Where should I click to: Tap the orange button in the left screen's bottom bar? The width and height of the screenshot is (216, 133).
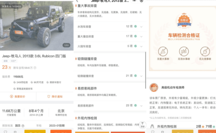[61, 131]
